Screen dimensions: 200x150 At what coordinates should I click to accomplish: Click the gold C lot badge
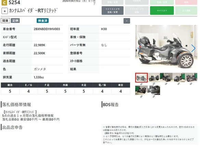(4, 2)
